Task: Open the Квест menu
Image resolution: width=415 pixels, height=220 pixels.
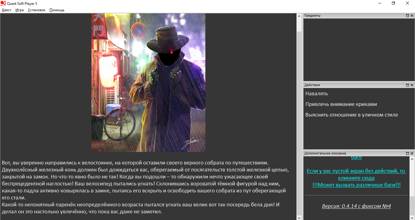Action: pos(7,10)
